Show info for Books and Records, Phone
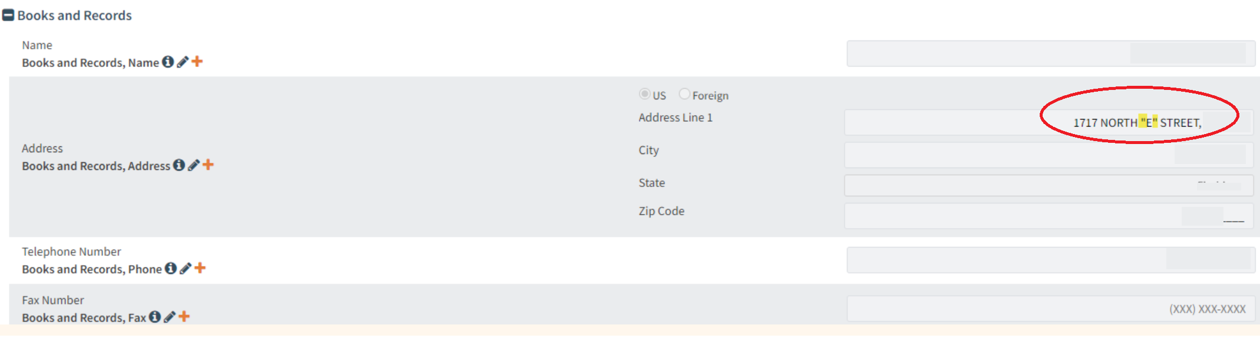 [171, 268]
